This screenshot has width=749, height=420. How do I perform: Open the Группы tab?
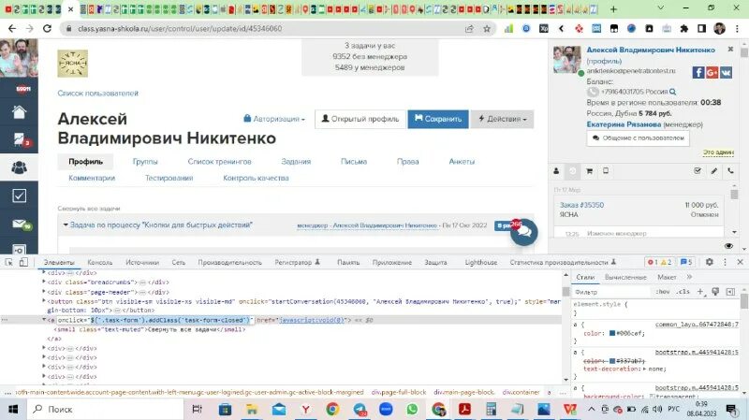[x=145, y=161]
